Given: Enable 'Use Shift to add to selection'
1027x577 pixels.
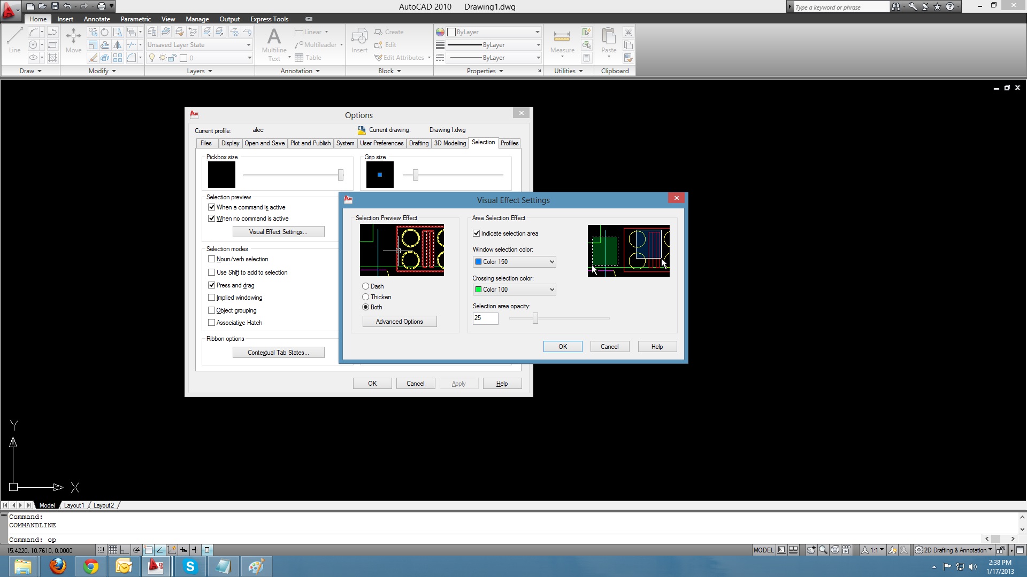Looking at the screenshot, I should [x=212, y=272].
